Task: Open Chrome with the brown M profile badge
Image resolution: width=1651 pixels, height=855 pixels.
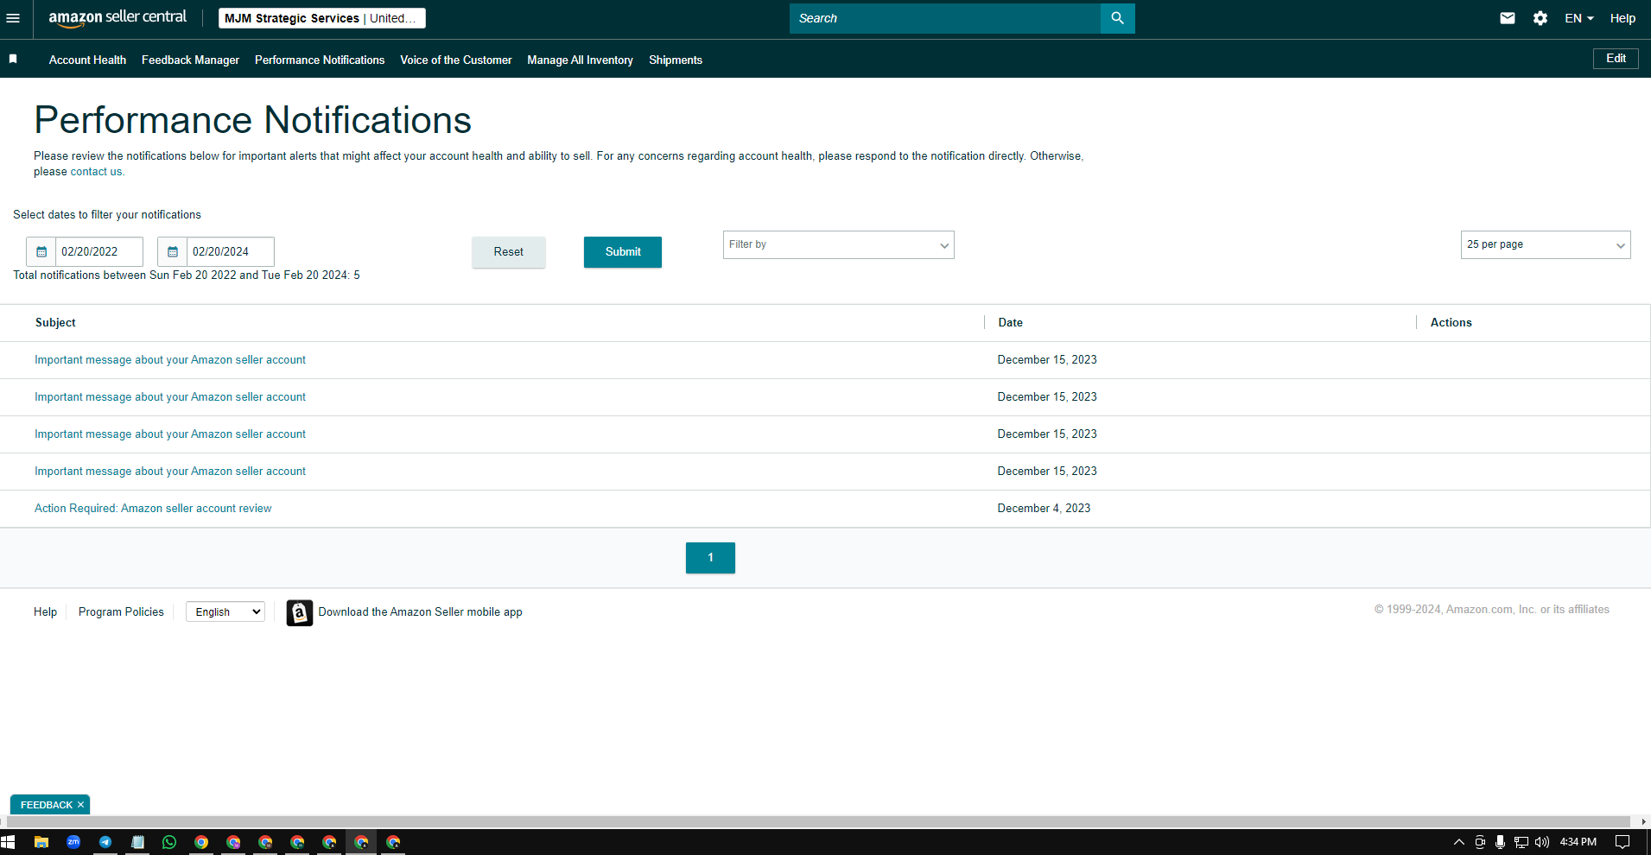Action: pos(265,842)
